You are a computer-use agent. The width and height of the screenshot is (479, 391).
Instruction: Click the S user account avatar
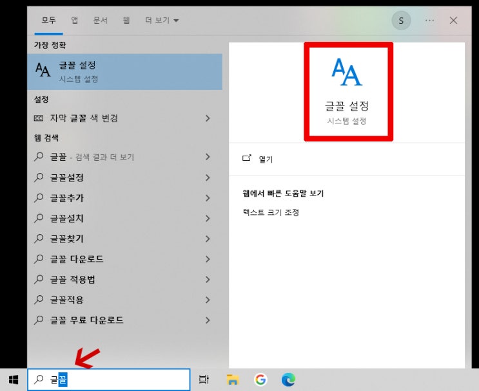(401, 21)
